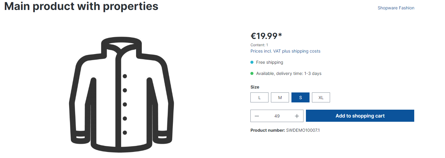Choose size M option
The image size is (445, 158).
point(280,98)
